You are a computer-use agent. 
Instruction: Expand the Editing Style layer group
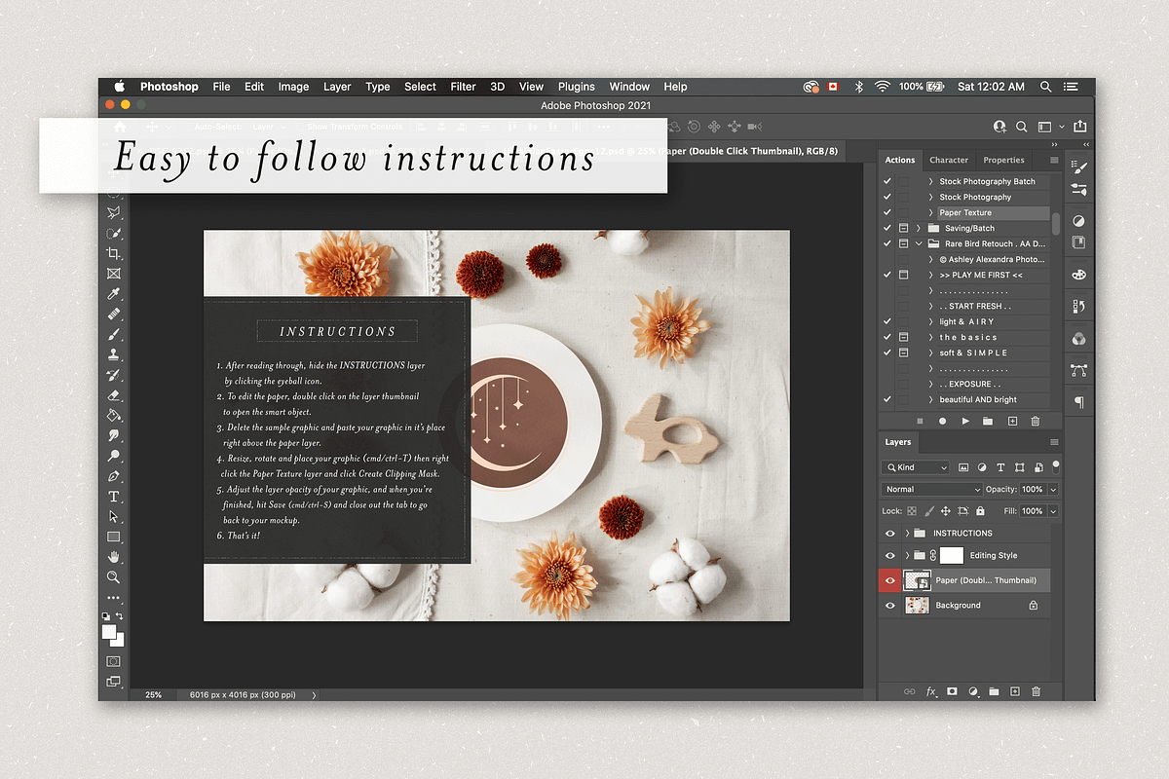[x=908, y=555]
